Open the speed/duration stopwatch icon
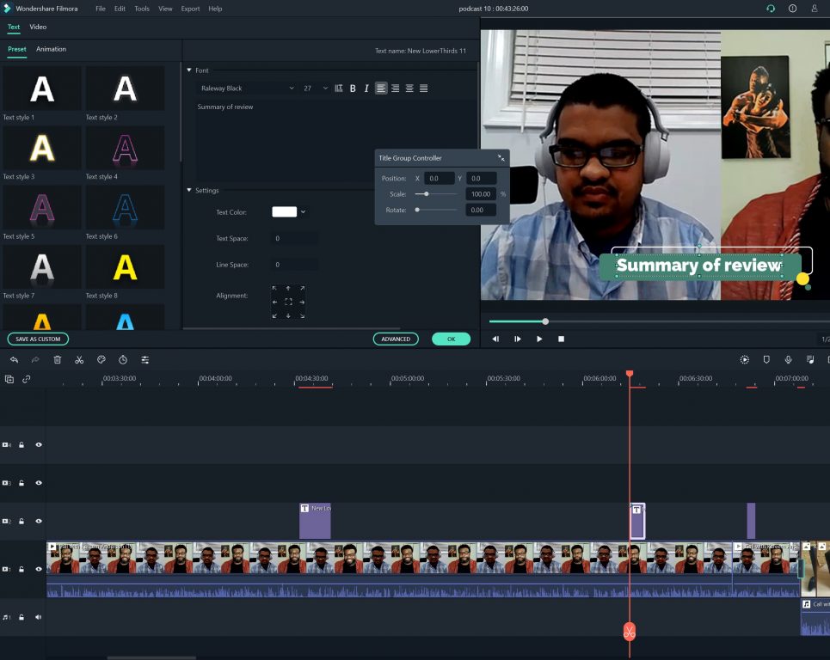Viewport: 830px width, 660px height. pos(123,359)
